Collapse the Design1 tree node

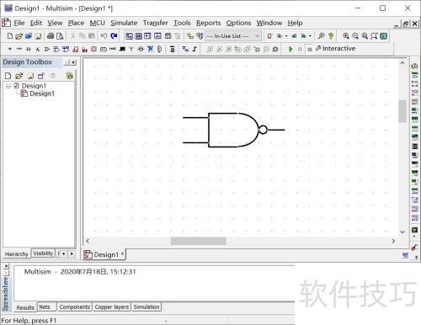(8, 86)
